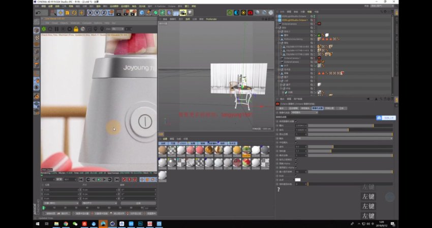This screenshot has width=432, height=228.
Task: Toggle the X axis lock icon
Action: [90, 12]
